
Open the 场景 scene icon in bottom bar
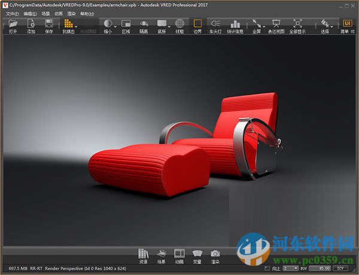coord(162,253)
